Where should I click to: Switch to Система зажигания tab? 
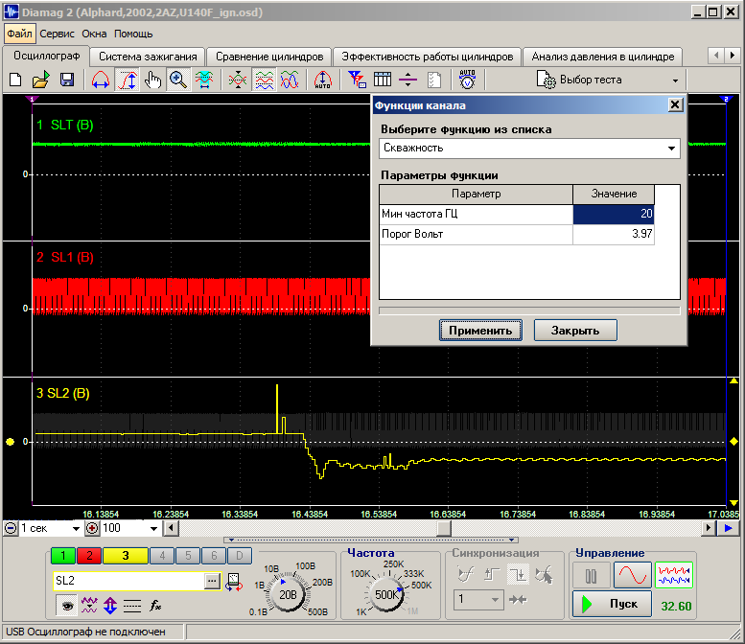point(148,57)
